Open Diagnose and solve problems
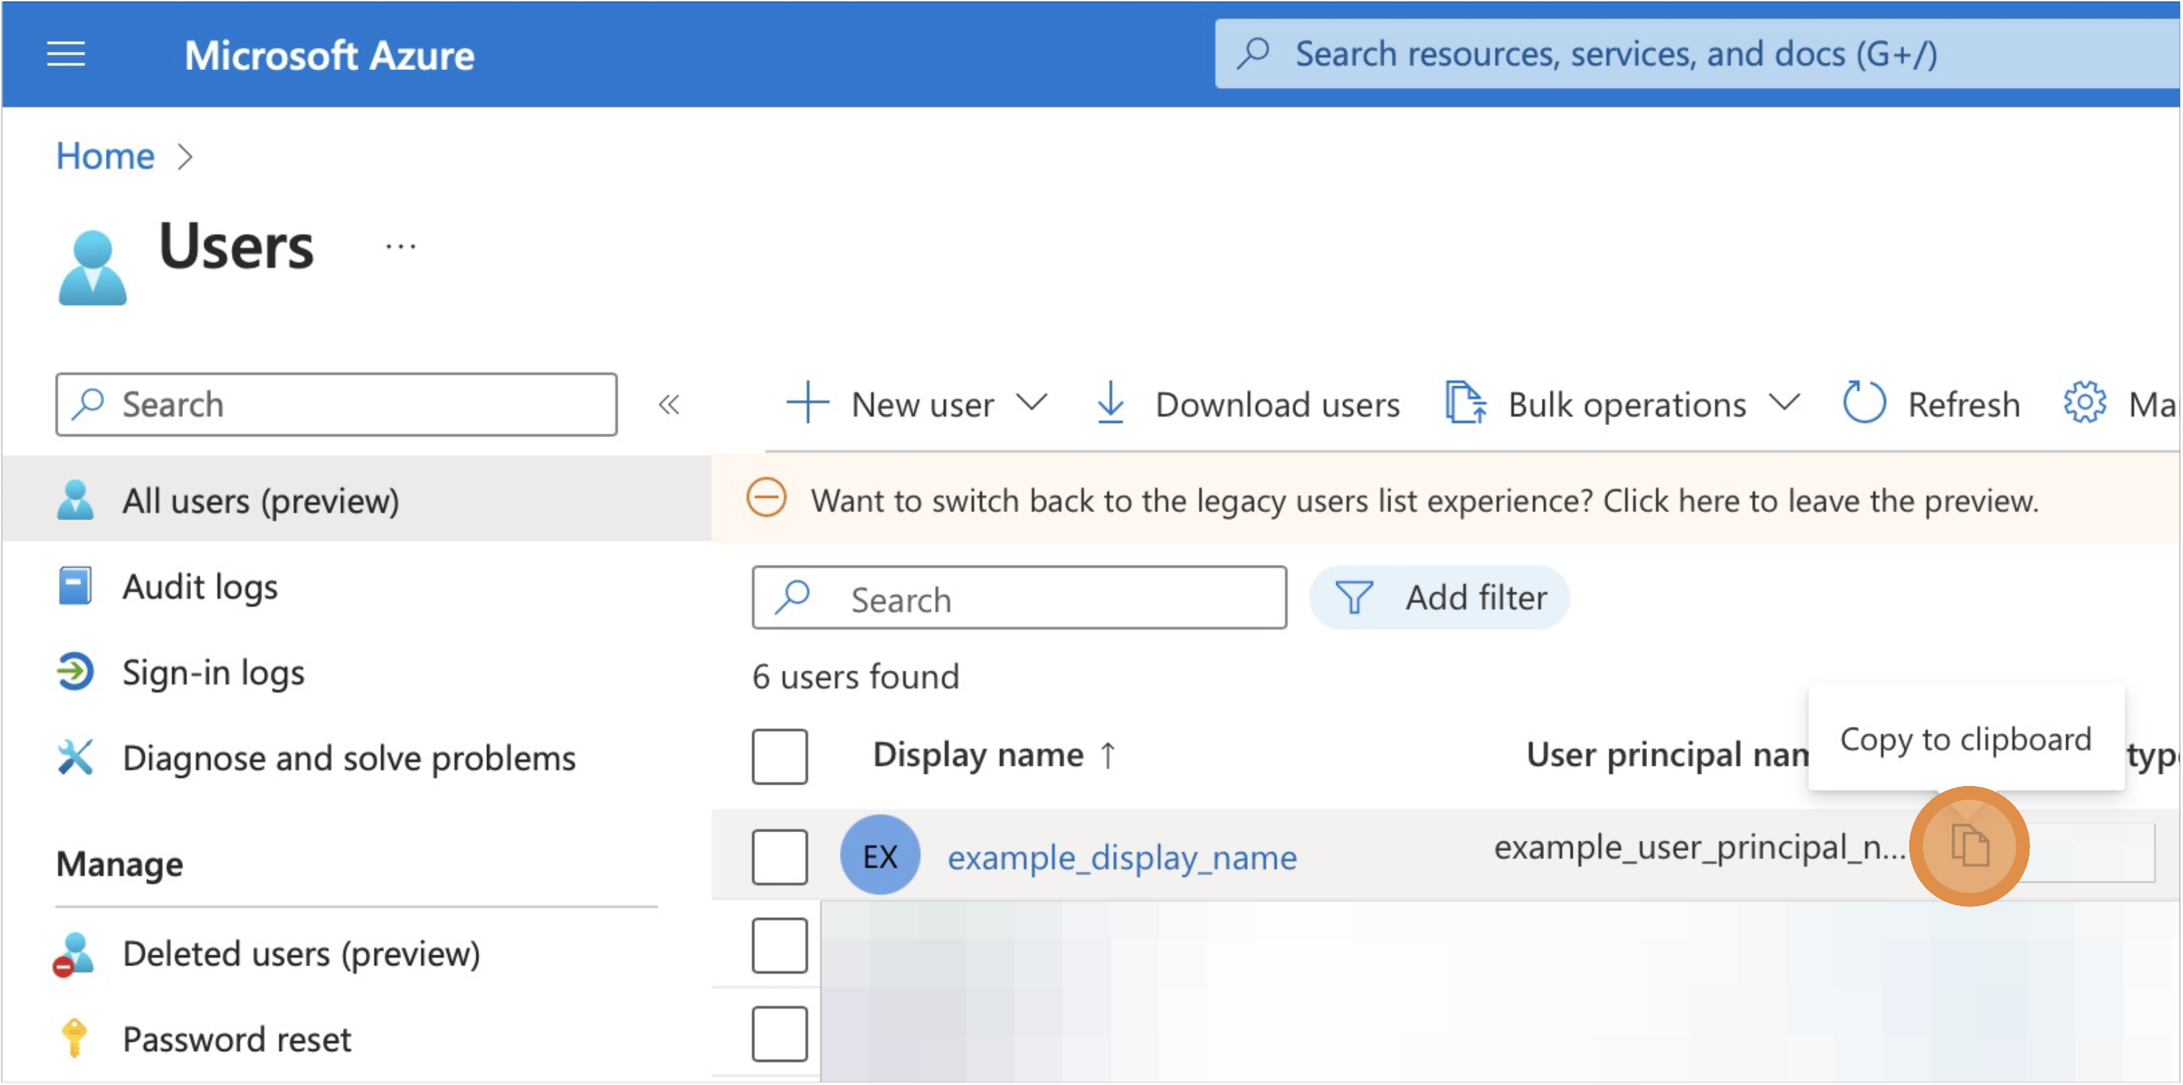 [349, 757]
